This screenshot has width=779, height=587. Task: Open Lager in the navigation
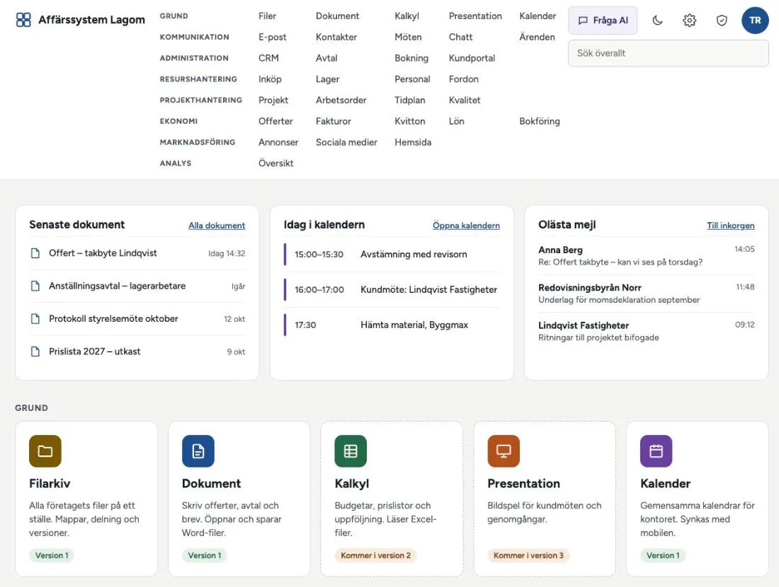coord(327,79)
